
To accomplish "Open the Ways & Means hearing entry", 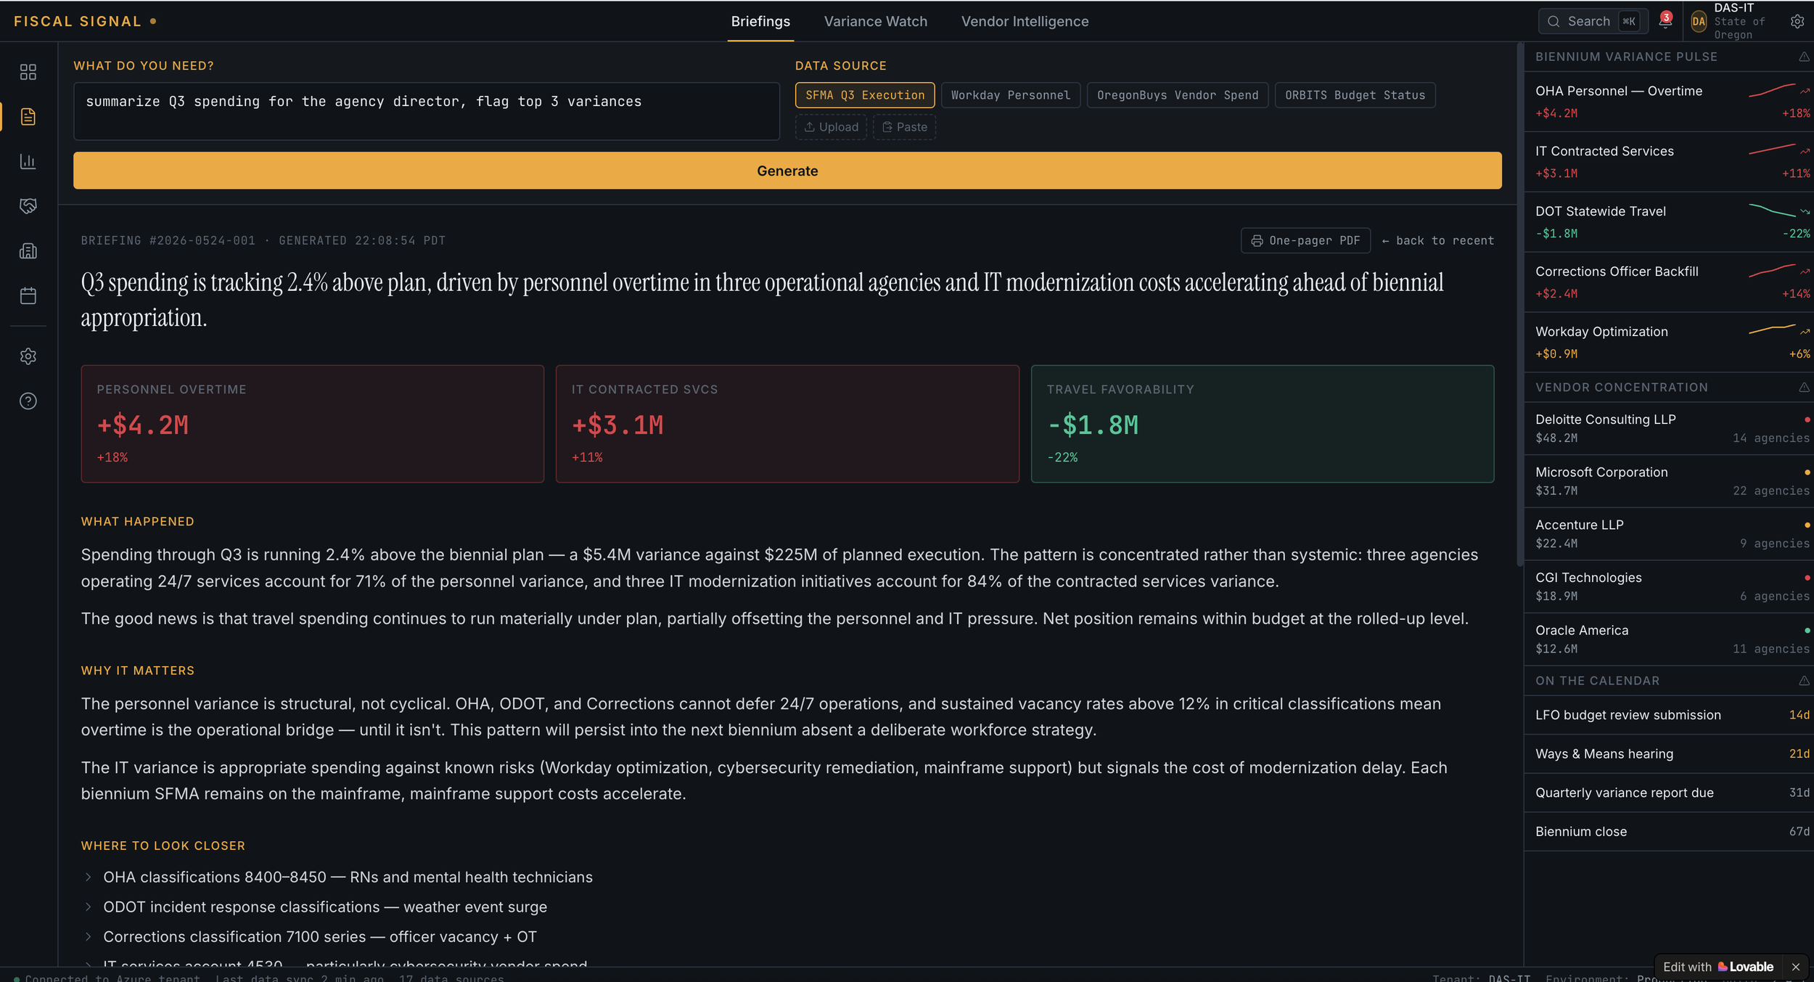I will tap(1669, 754).
